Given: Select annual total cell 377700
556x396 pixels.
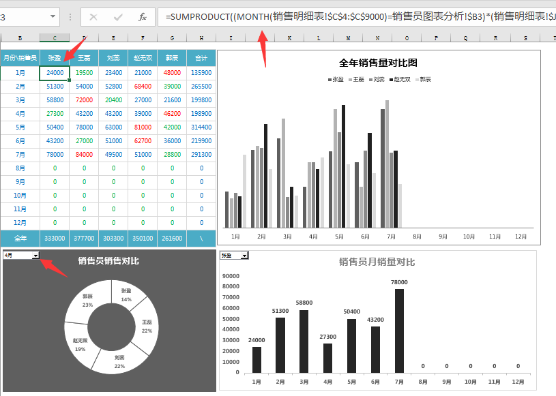Looking at the screenshot, I should (84, 239).
